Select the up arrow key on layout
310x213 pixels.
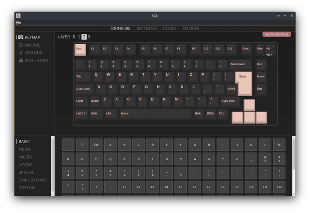pos(249,105)
